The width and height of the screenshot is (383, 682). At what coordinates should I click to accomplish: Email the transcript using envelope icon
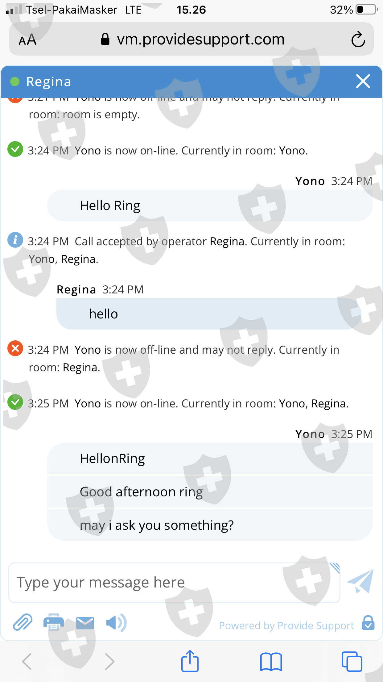click(x=85, y=623)
